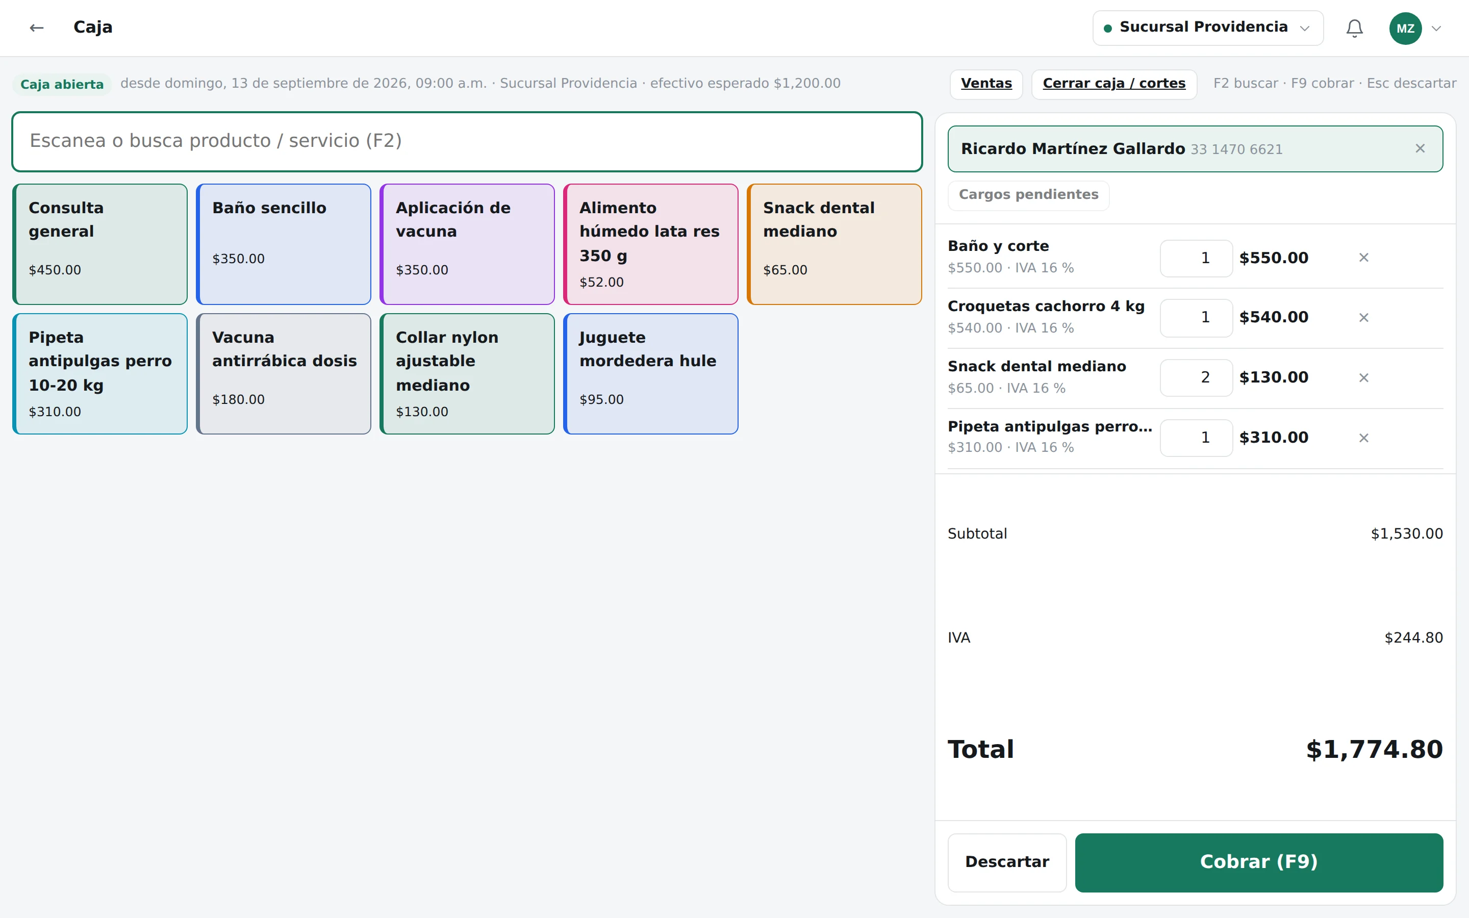Edit quantity for Pipeta antipulgas perro line
Viewport: 1469px width, 918px height.
(x=1196, y=438)
